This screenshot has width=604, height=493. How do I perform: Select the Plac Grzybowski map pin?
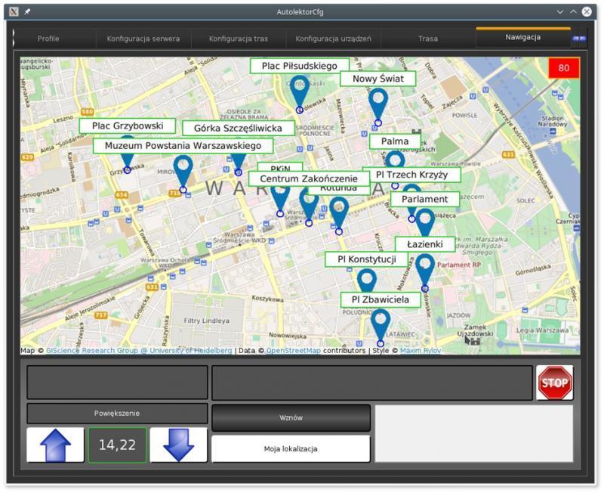tap(127, 163)
